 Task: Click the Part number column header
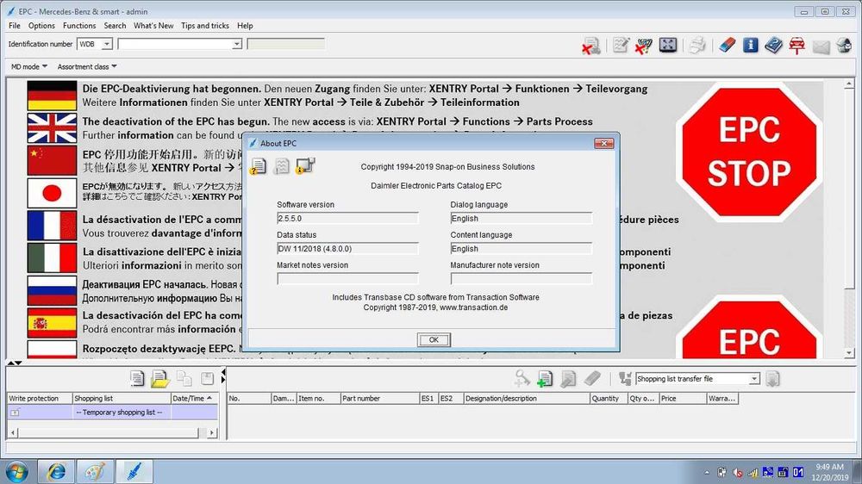point(361,399)
